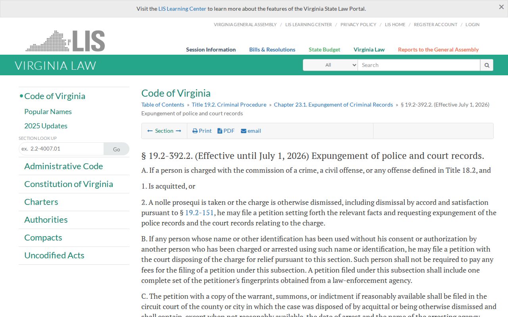The height and width of the screenshot is (317, 508).
Task: Open Constitution of Virginia in sidebar
Action: click(69, 184)
